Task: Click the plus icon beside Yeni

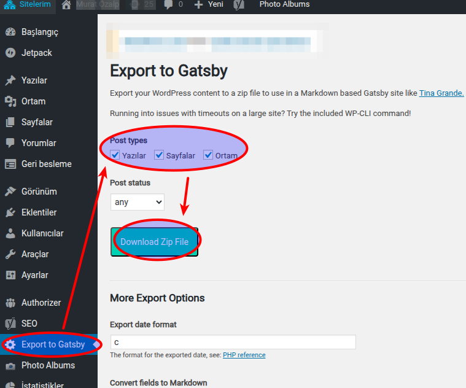Action: coord(198,5)
